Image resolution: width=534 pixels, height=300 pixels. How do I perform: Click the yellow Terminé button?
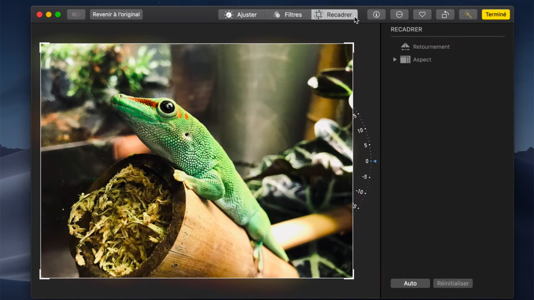click(496, 14)
